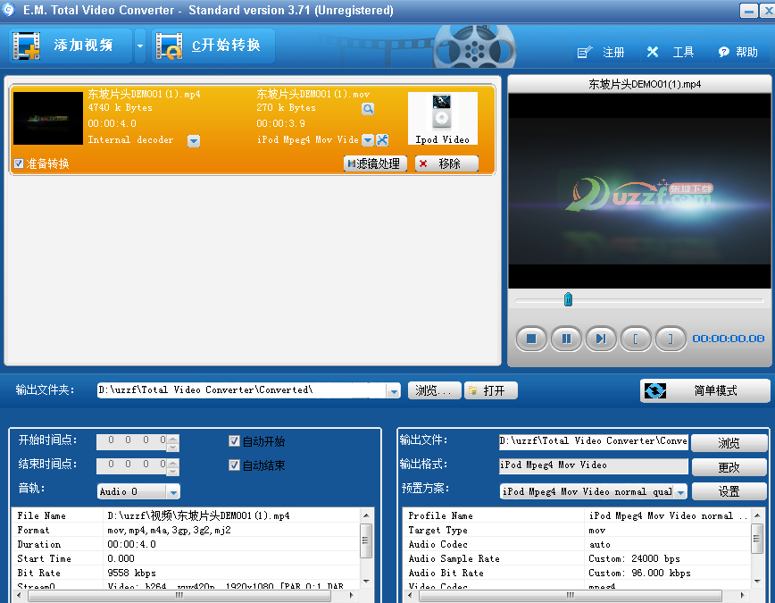
Task: Set start mark with left bracket button
Action: tap(636, 339)
